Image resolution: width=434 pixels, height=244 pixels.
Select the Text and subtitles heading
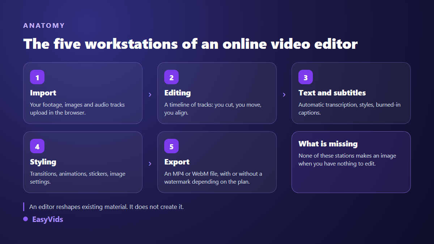tap(332, 93)
